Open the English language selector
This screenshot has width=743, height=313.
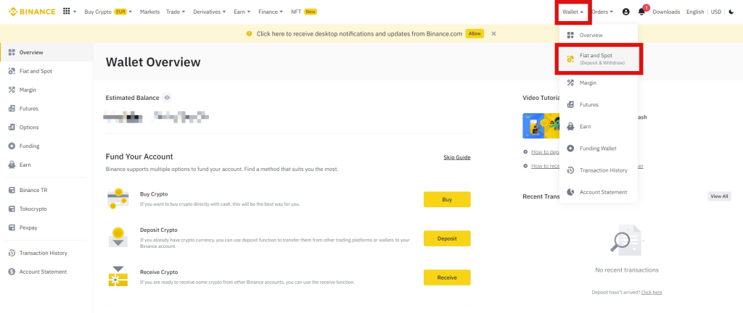695,12
